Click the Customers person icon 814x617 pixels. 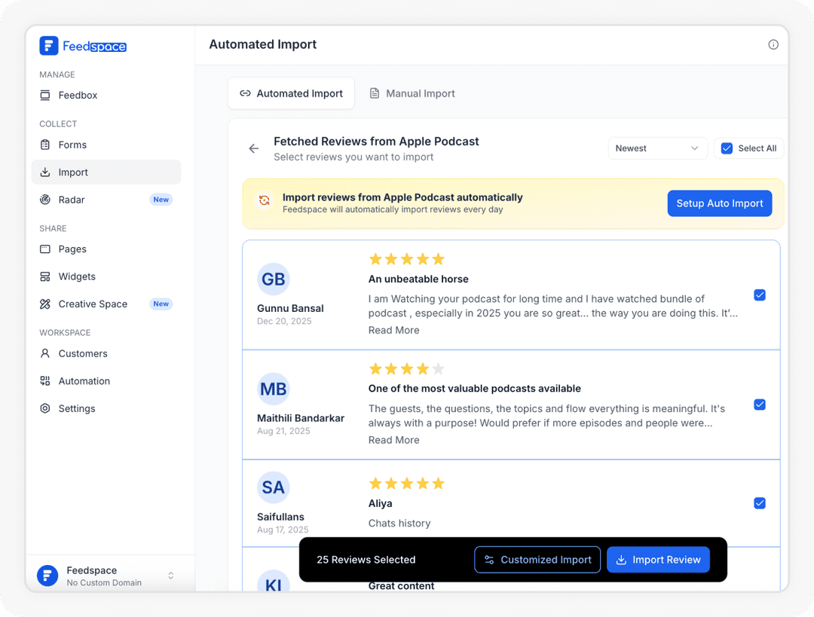tap(45, 353)
